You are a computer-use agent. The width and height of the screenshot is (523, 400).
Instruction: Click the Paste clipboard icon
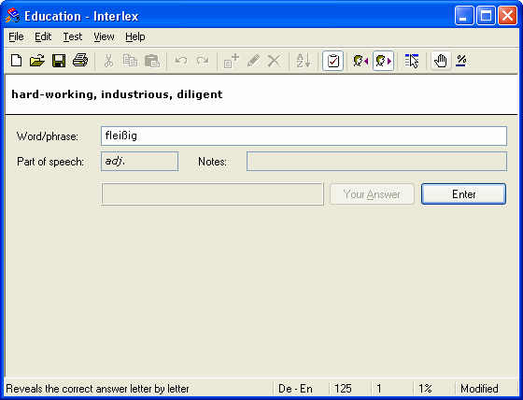(152, 61)
